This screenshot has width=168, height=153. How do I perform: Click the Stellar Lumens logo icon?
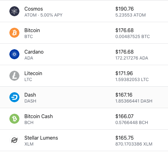[14, 140]
